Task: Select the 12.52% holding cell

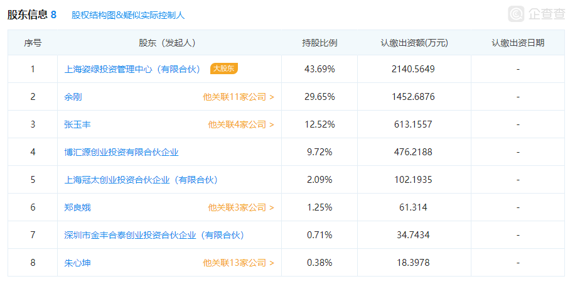Action: coord(320,124)
